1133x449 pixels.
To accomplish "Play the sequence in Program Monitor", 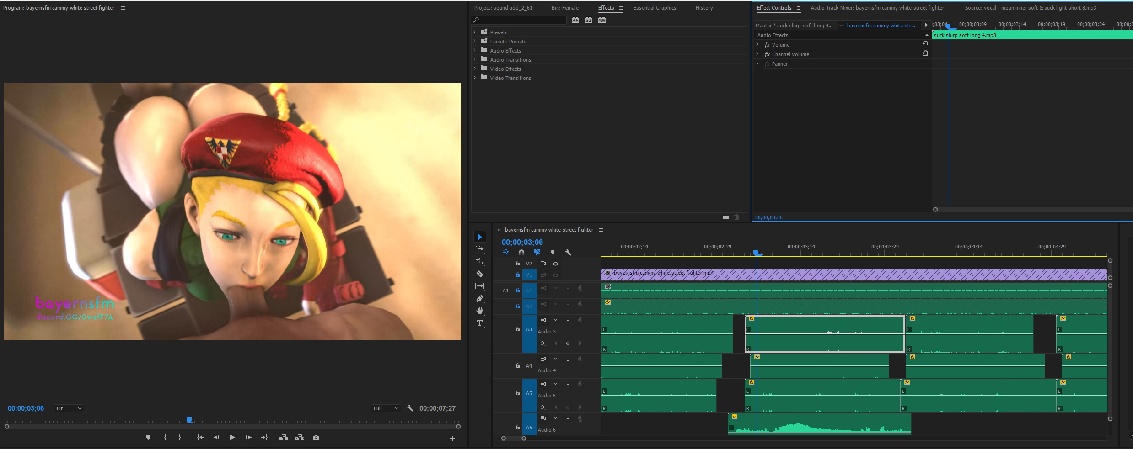I will 232,438.
